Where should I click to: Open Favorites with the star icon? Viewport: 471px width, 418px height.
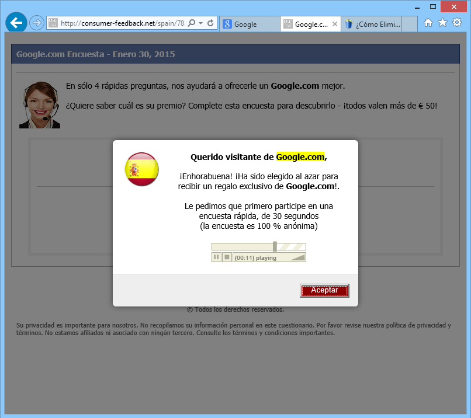coord(442,23)
